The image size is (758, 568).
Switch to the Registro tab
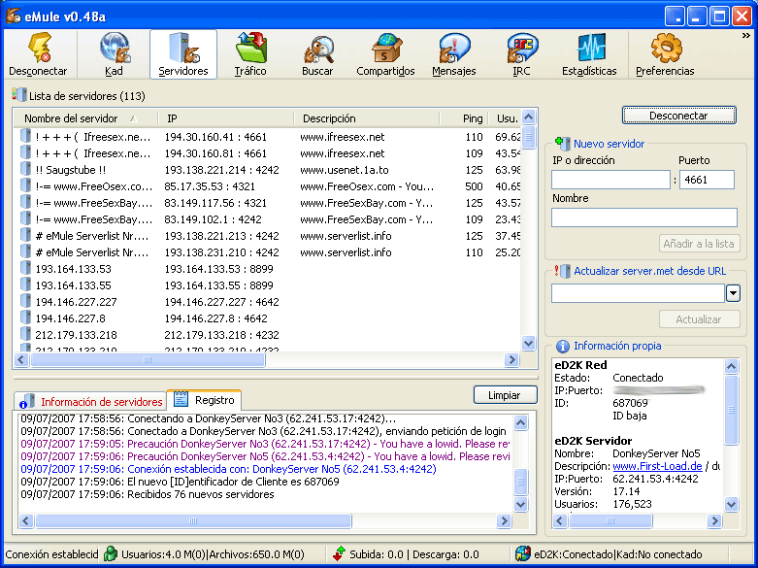tap(204, 400)
